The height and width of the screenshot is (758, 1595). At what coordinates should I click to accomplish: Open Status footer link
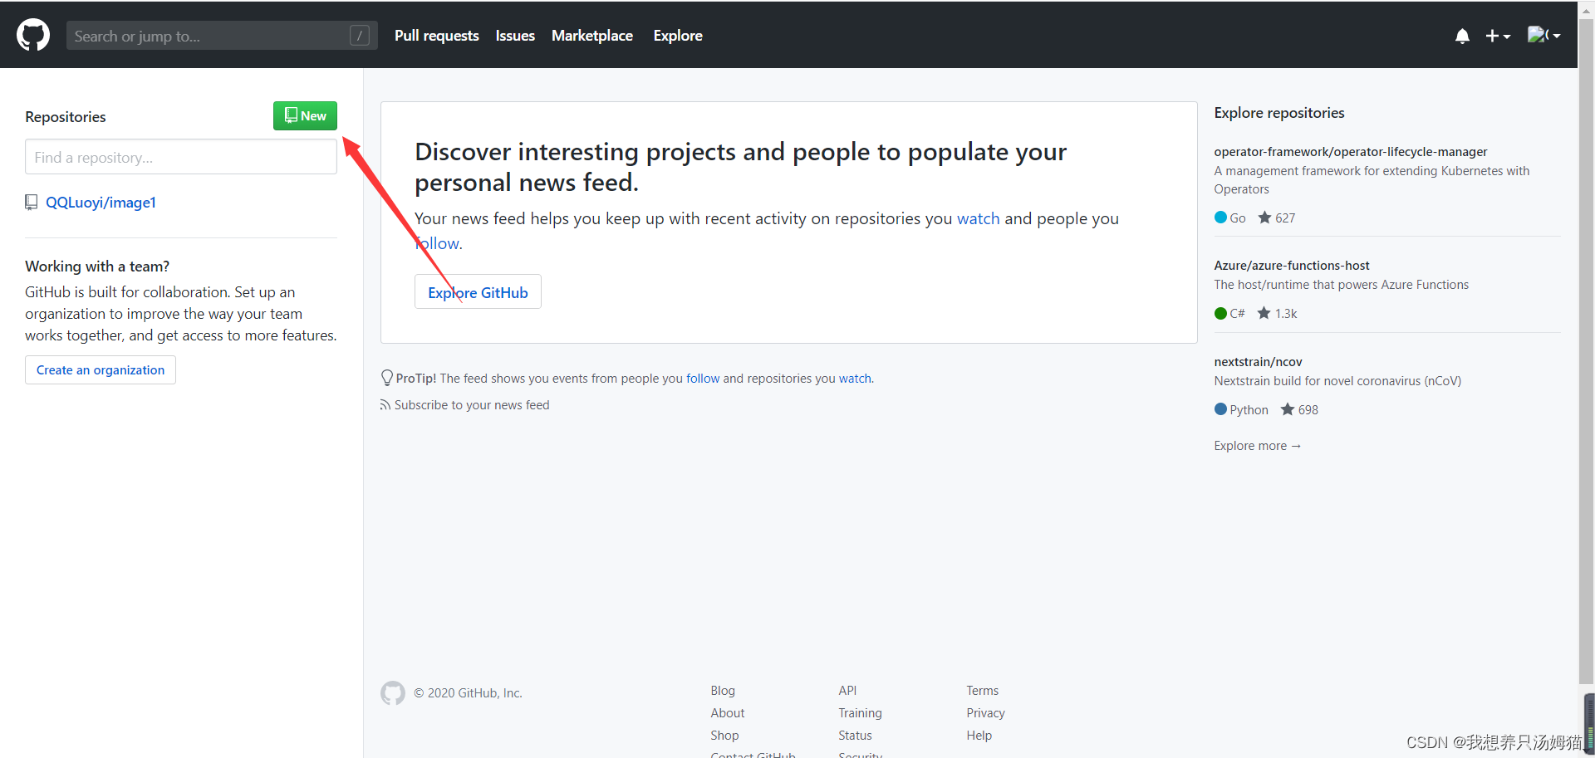coord(855,736)
